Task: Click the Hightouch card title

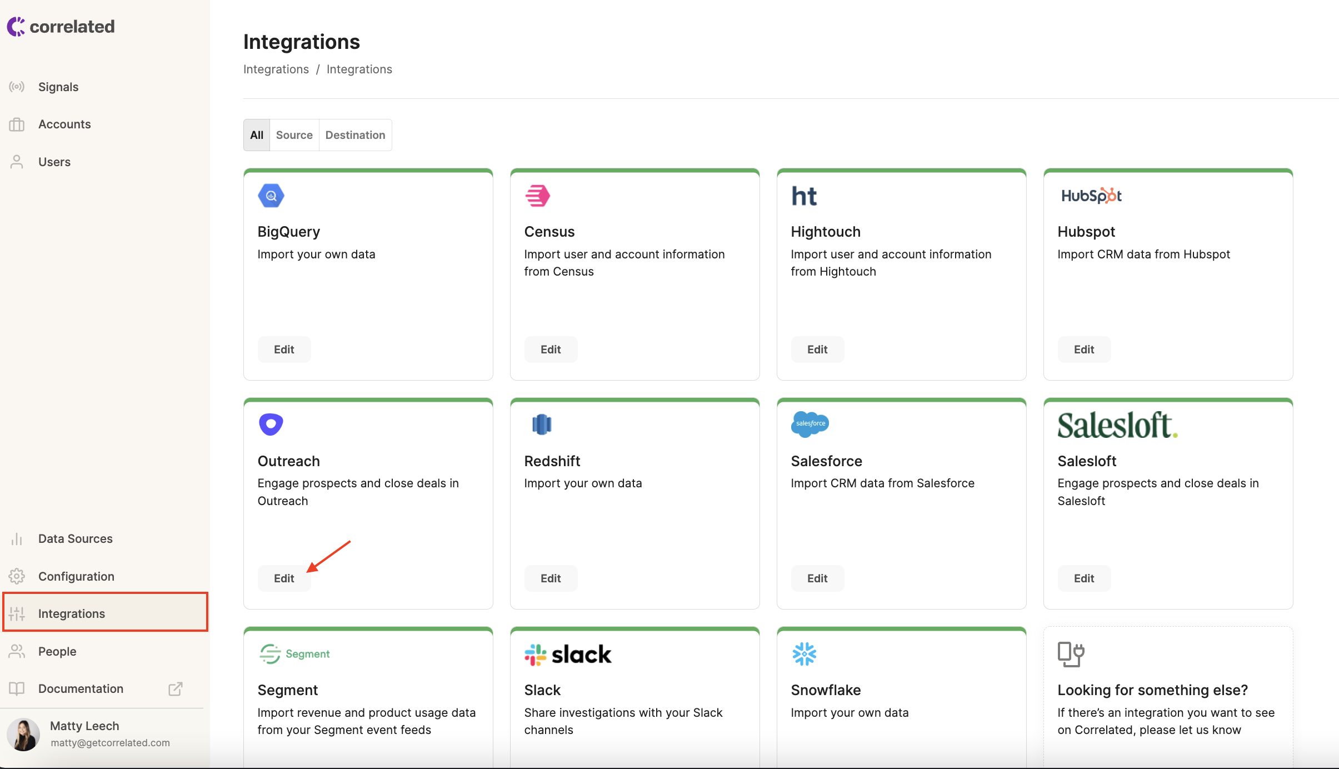Action: (x=826, y=232)
